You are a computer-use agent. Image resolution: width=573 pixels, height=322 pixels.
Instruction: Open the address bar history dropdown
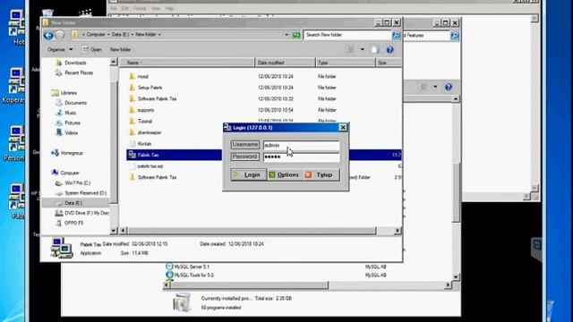click(x=286, y=35)
